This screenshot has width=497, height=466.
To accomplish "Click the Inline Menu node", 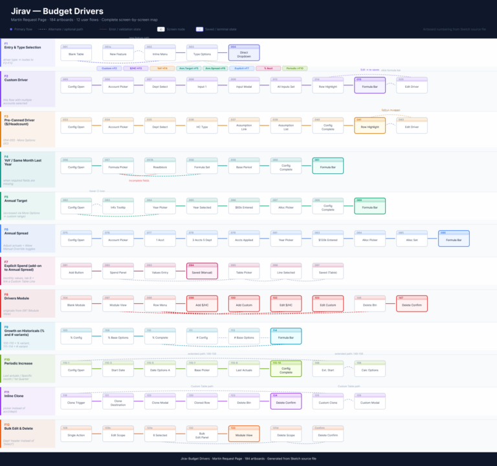I will [x=160, y=54].
